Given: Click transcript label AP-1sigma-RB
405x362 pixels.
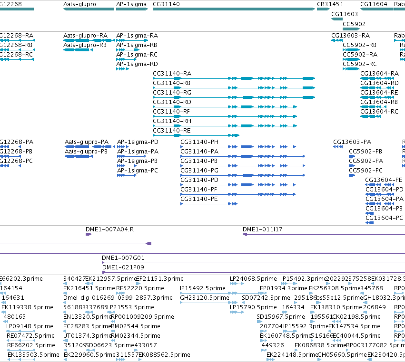Looking at the screenshot, I should tap(137, 45).
